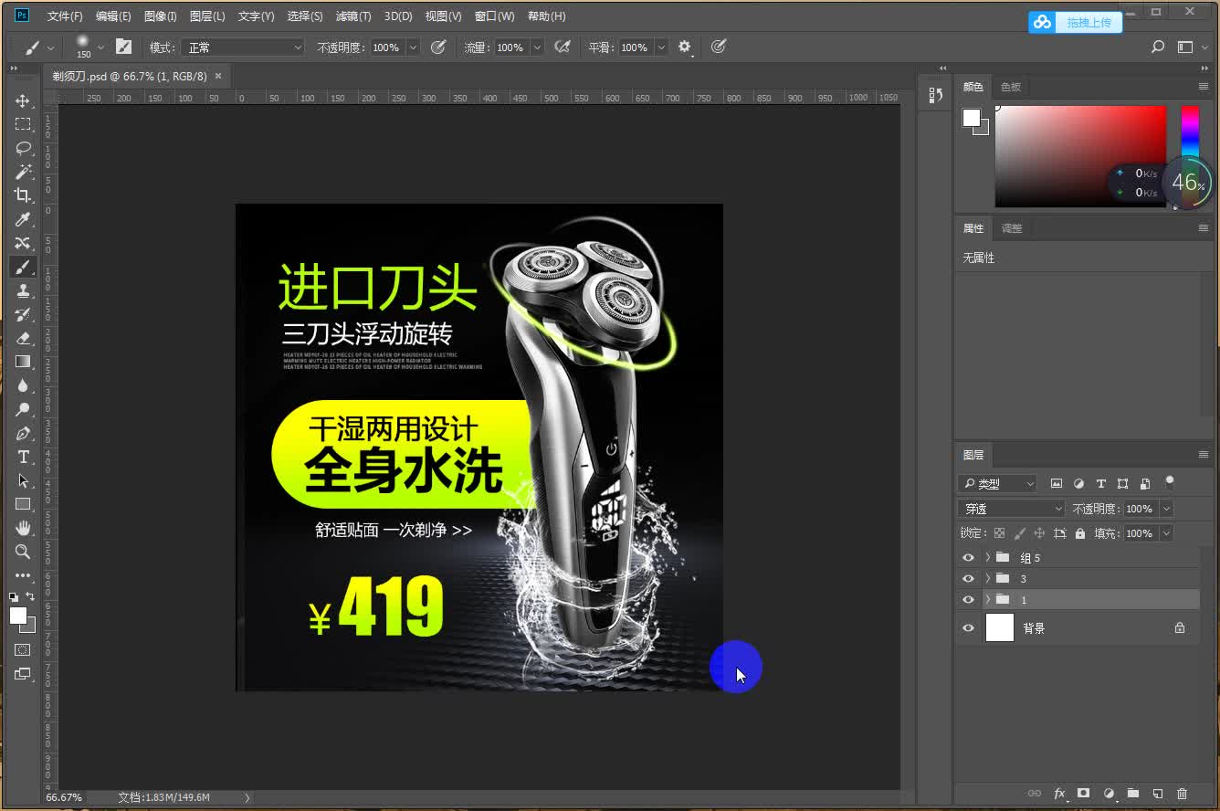Pick a color in the color field
The height and width of the screenshot is (811, 1220).
click(1080, 156)
